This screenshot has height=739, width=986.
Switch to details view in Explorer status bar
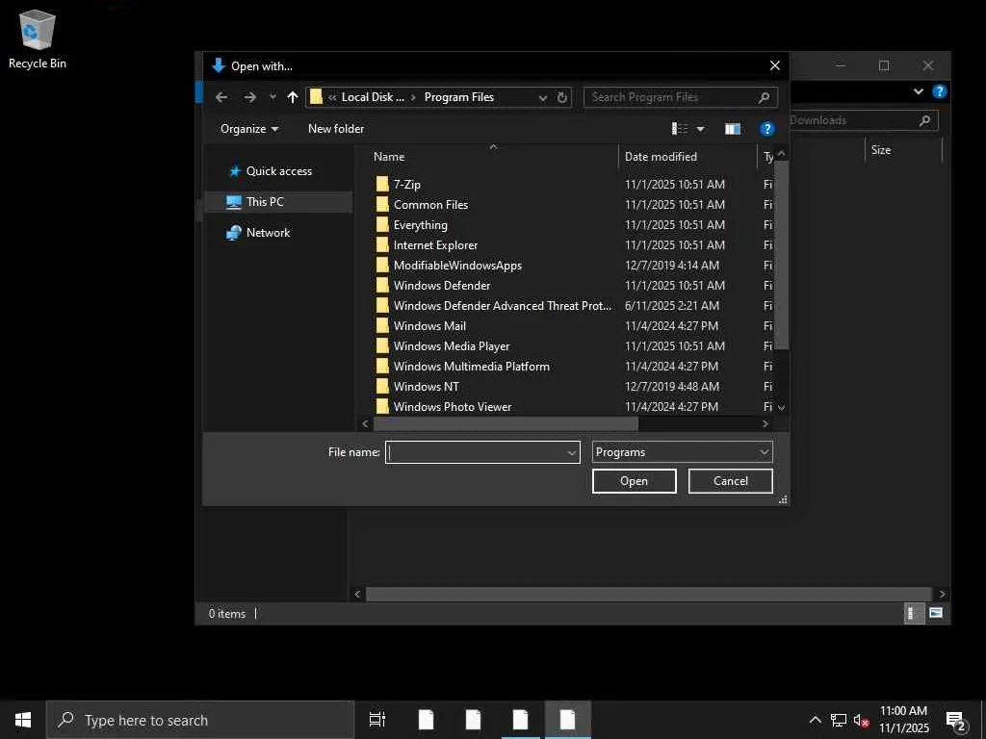click(914, 613)
